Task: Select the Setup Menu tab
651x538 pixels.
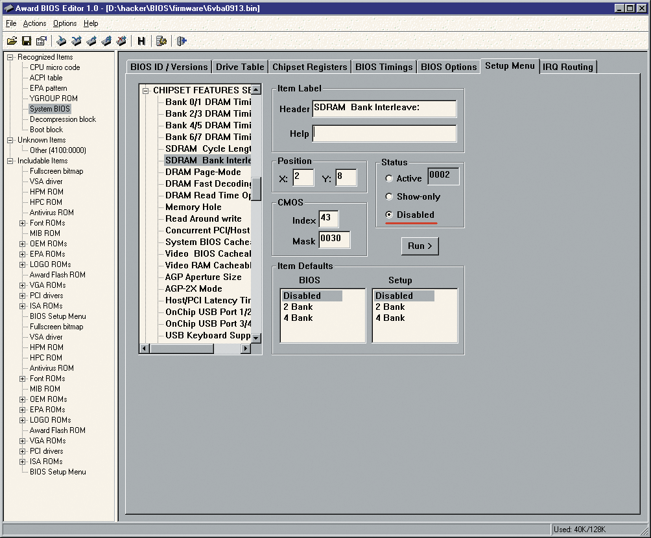Action: coord(510,66)
